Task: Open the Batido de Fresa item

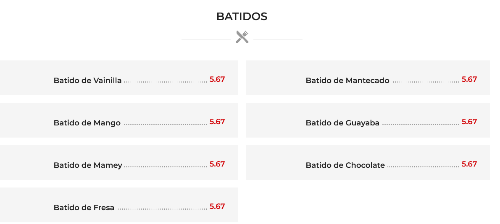Action: pos(84,208)
